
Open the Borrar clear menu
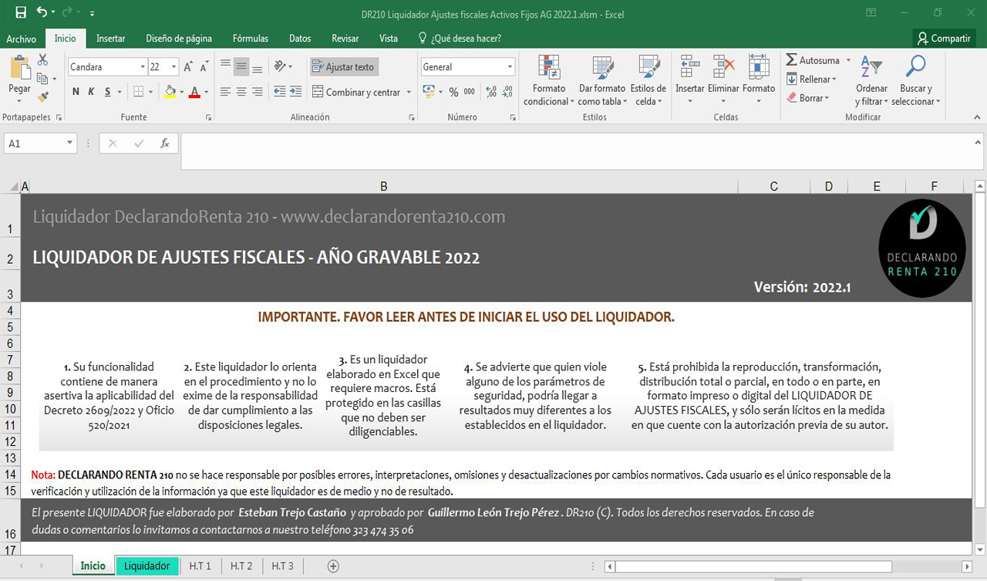(x=808, y=98)
